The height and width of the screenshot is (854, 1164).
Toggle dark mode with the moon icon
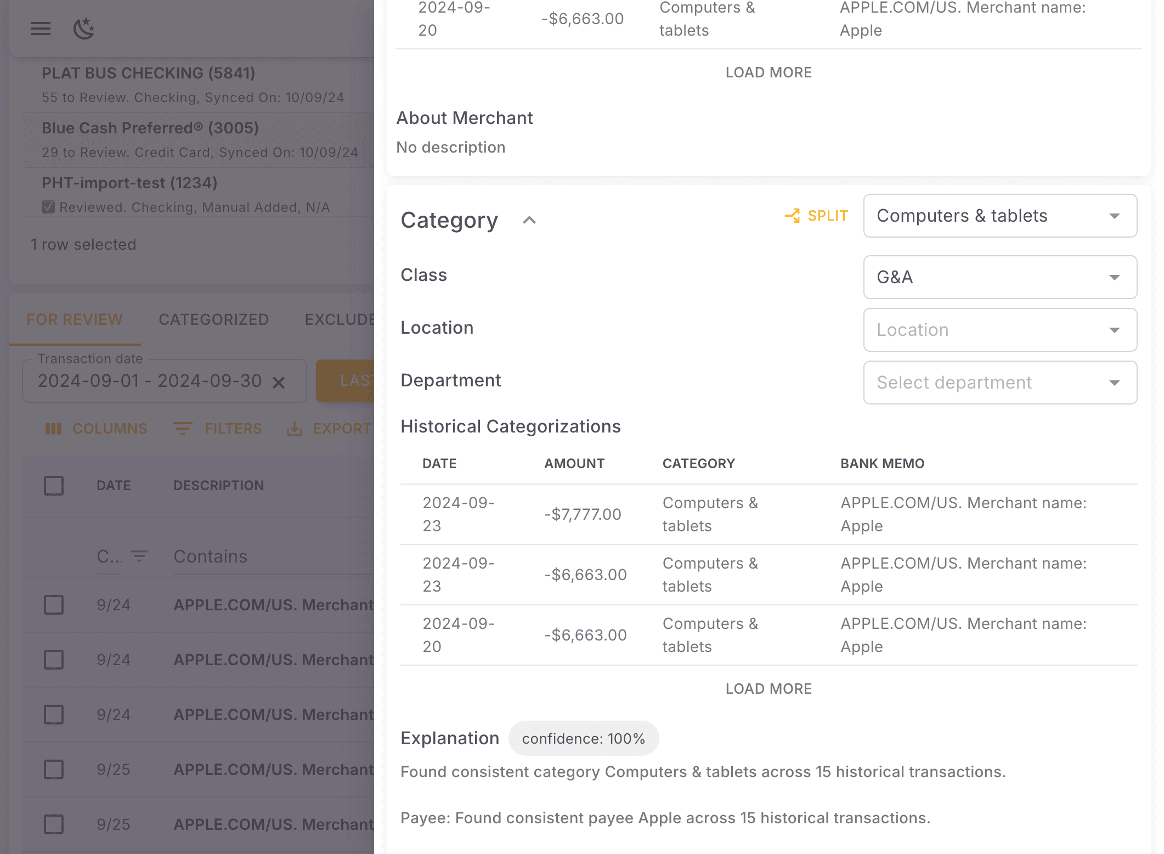(84, 29)
